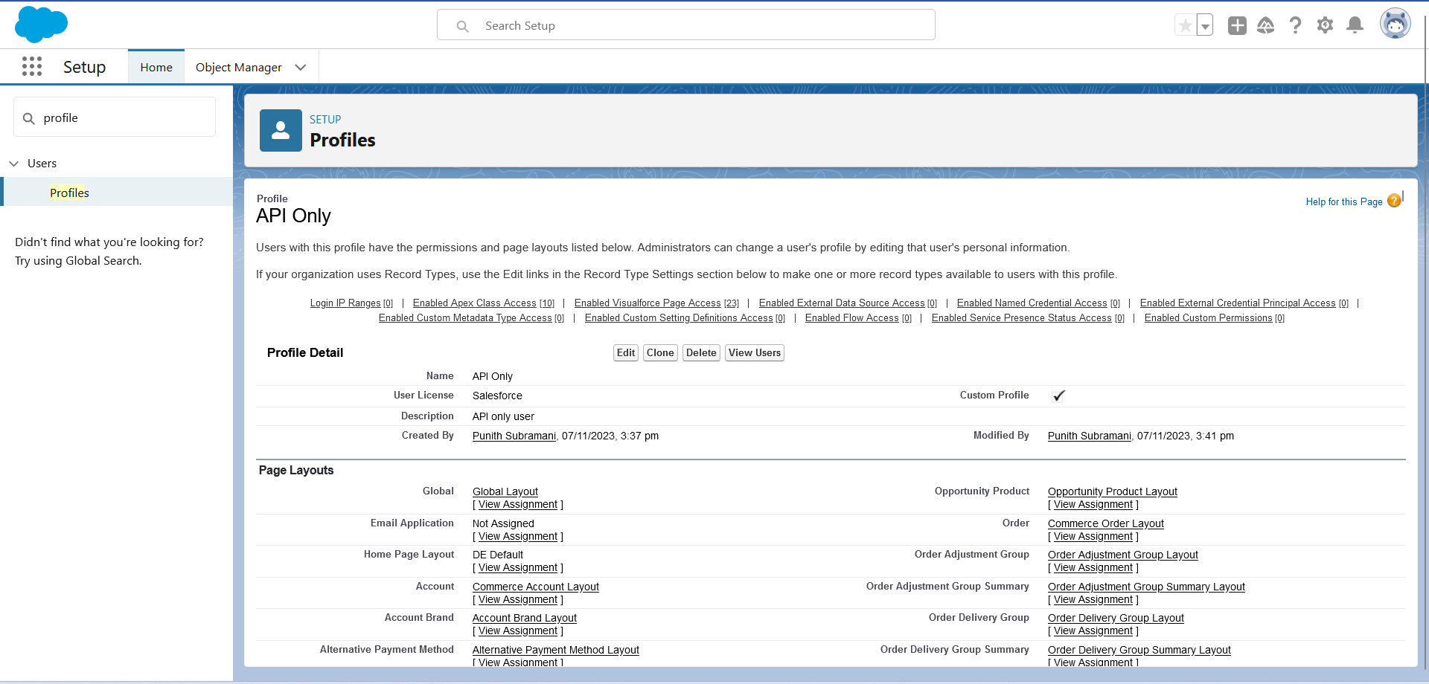Click the Clone button for the profile
Image resolution: width=1429 pixels, height=684 pixels.
pyautogui.click(x=659, y=353)
